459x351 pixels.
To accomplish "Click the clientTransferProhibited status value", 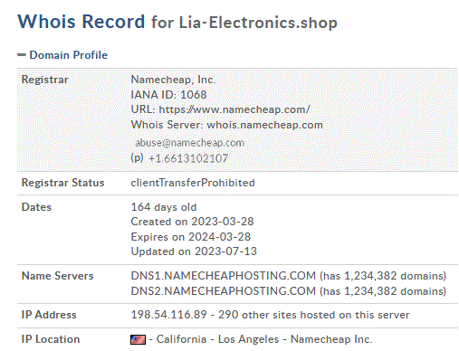I will click(193, 183).
